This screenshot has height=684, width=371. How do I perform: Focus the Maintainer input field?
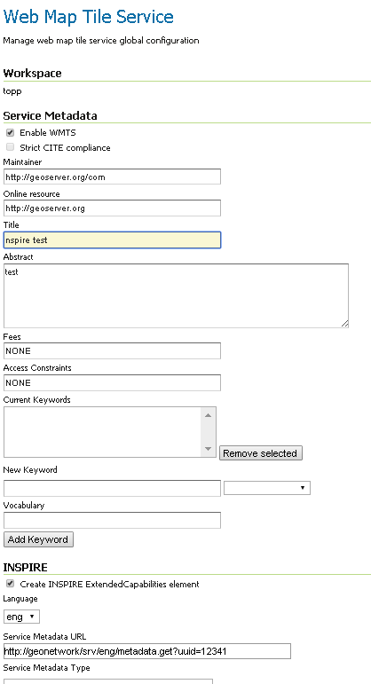112,177
